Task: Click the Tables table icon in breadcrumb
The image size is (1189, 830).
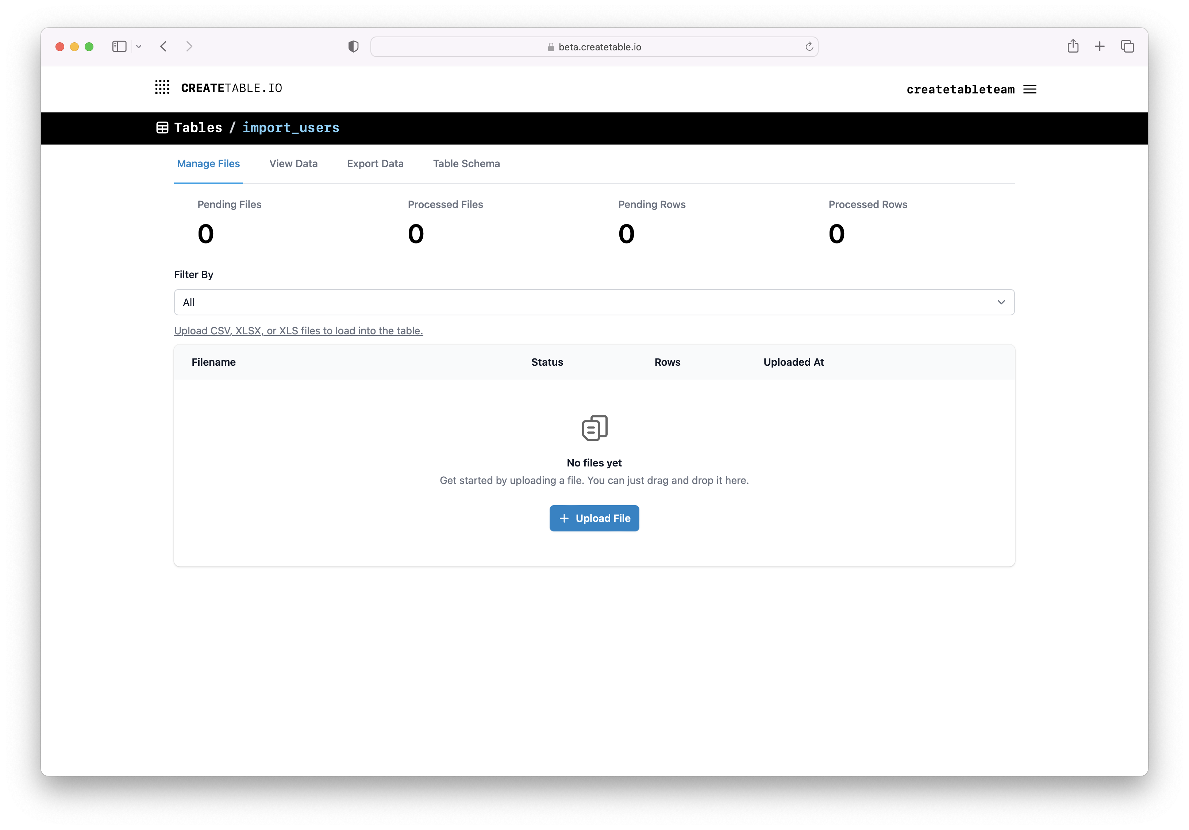Action: [x=162, y=128]
